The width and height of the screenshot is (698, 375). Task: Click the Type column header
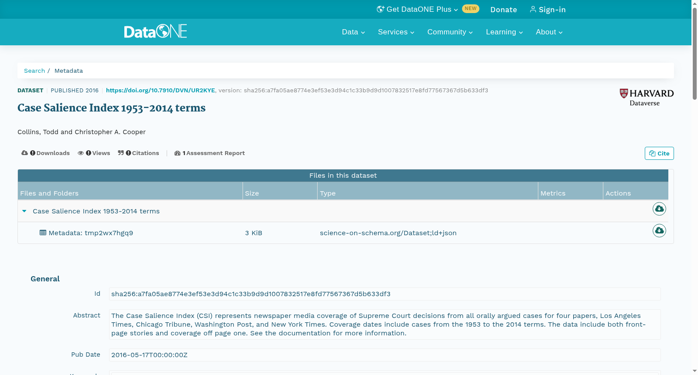pos(428,191)
